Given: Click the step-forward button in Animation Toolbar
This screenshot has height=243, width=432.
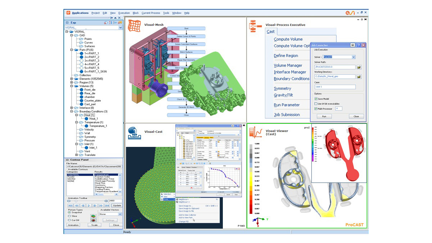Looking at the screenshot, I should [x=95, y=206].
